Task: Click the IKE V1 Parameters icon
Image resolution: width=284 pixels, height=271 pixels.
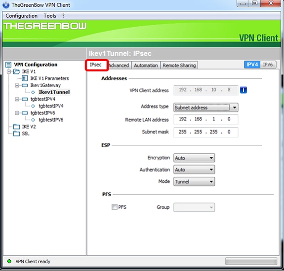Action: click(x=25, y=78)
